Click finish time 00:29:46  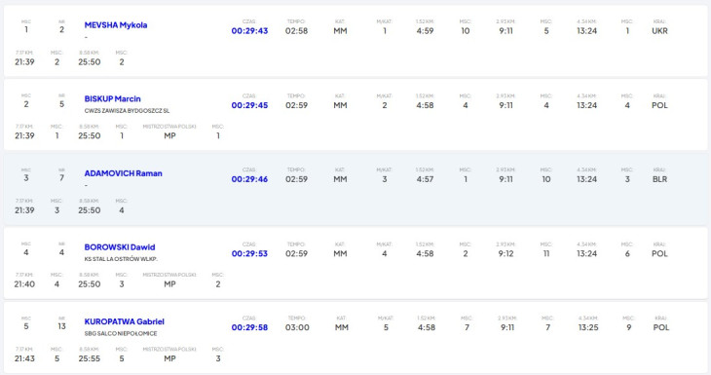tap(249, 179)
